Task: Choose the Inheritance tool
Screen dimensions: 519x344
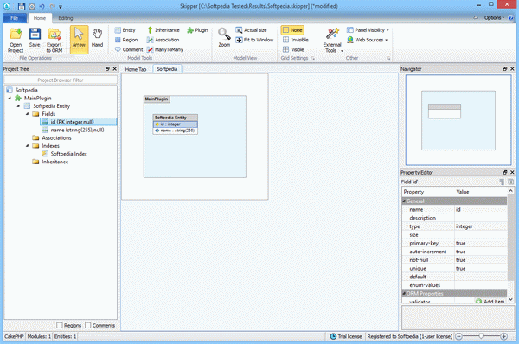Action: click(x=163, y=30)
